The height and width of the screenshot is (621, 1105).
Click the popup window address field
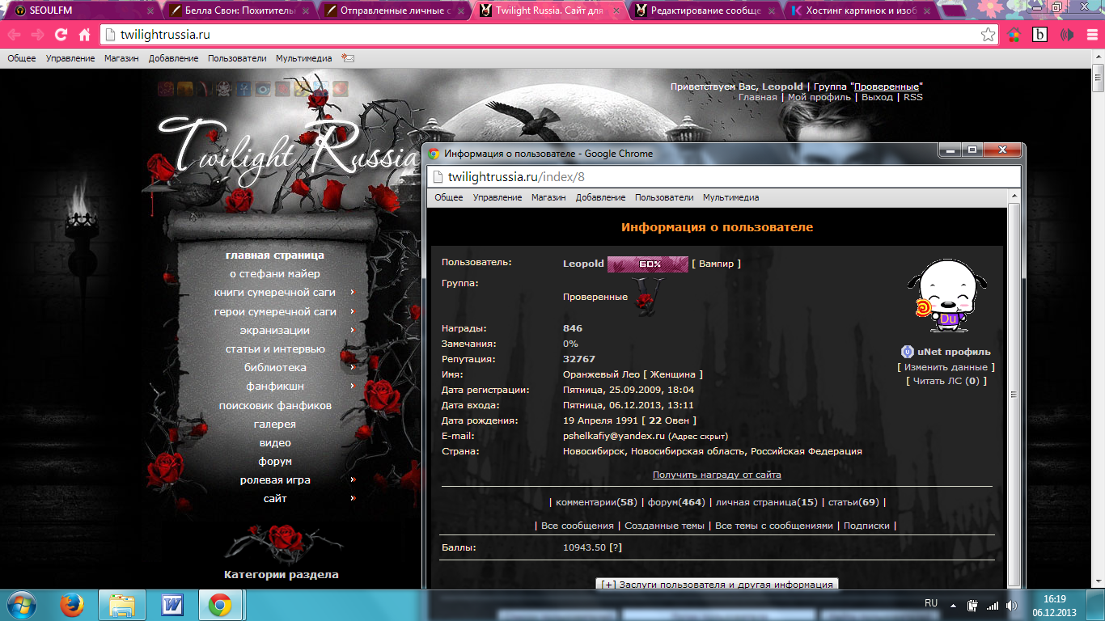724,177
